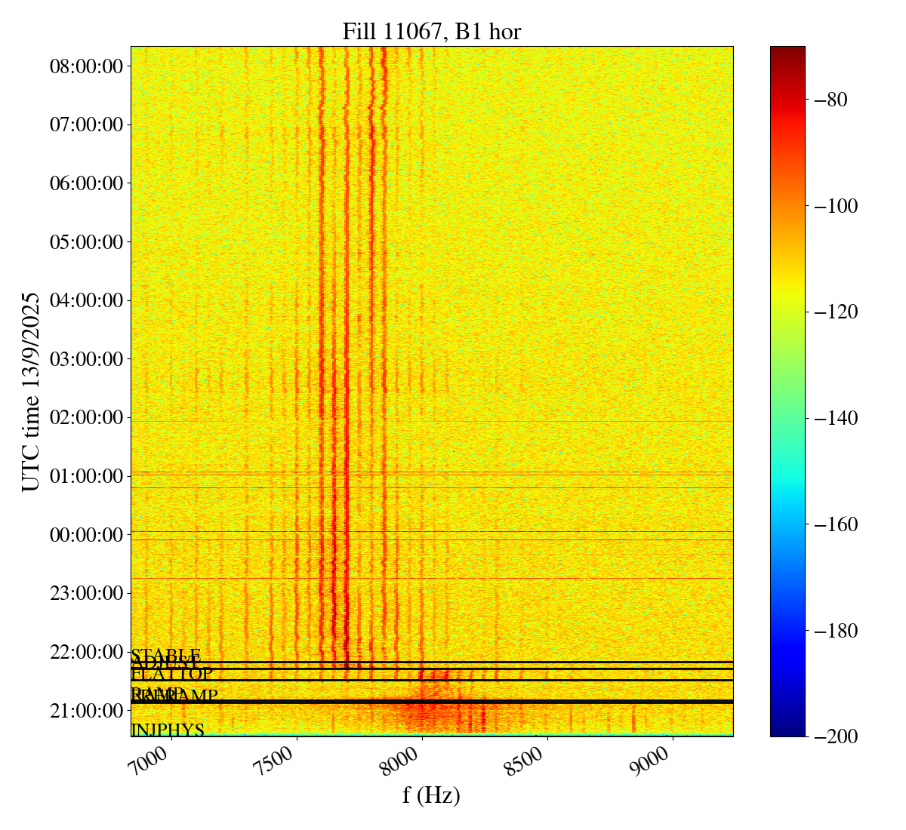Click the 02:00:00 time tick label
The image size is (906, 830).
tap(86, 417)
